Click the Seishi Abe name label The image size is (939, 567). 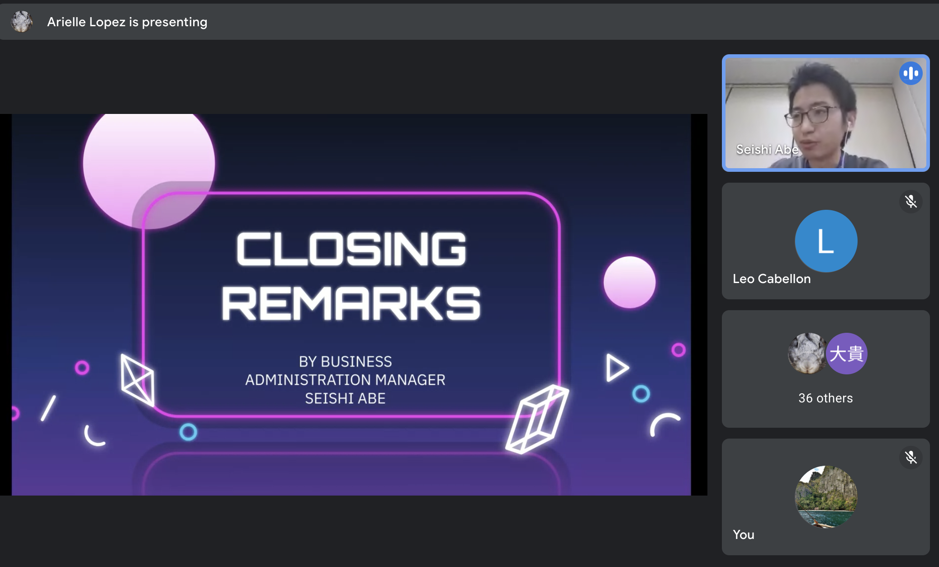click(767, 149)
